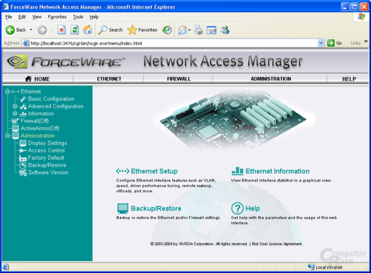Click the Backup/Restore circular arrow tree icon

click(x=23, y=165)
